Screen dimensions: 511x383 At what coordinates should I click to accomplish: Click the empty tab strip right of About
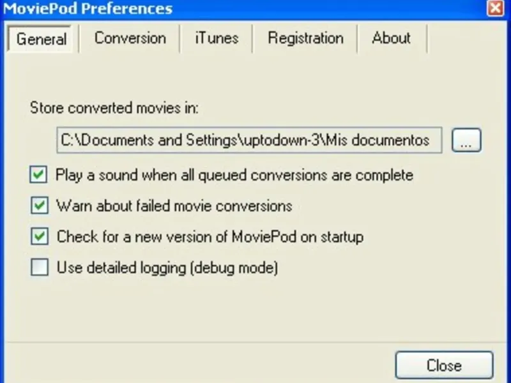click(466, 38)
